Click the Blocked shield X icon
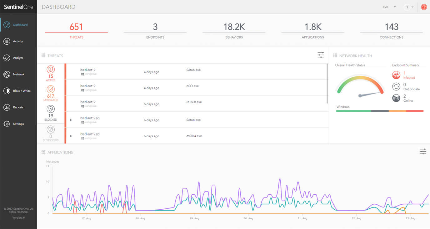Image resolution: width=430 pixels, height=229 pixels. tap(51, 109)
